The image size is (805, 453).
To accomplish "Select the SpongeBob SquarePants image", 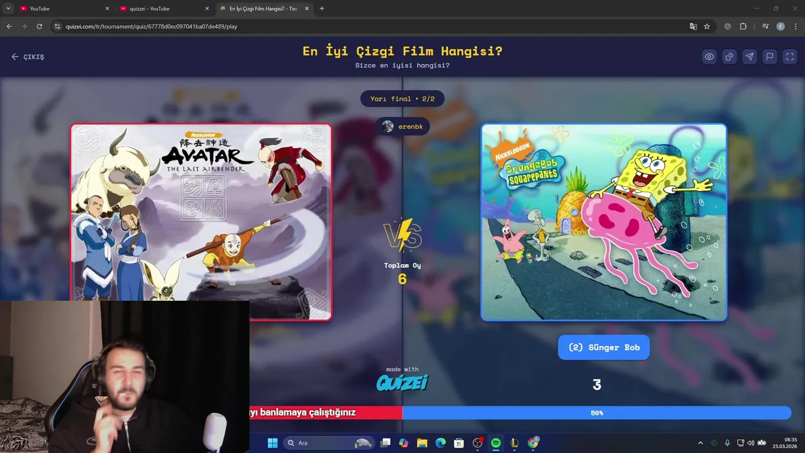I will (x=604, y=221).
